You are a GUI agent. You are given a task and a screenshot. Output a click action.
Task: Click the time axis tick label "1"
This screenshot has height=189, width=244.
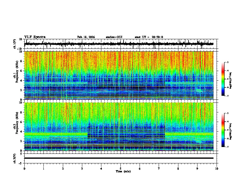click(x=43, y=169)
